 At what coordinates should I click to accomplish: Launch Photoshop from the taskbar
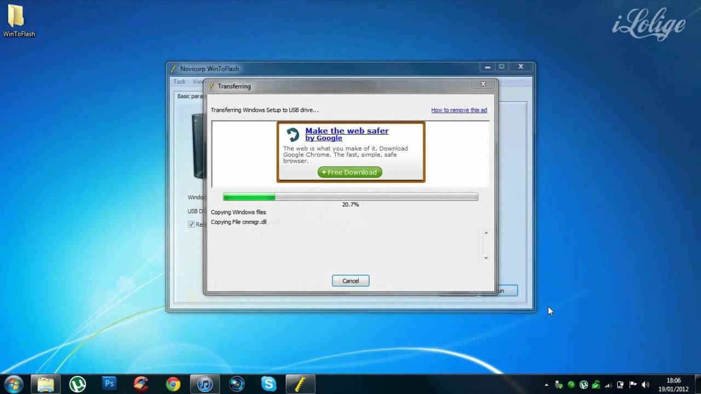click(x=110, y=384)
